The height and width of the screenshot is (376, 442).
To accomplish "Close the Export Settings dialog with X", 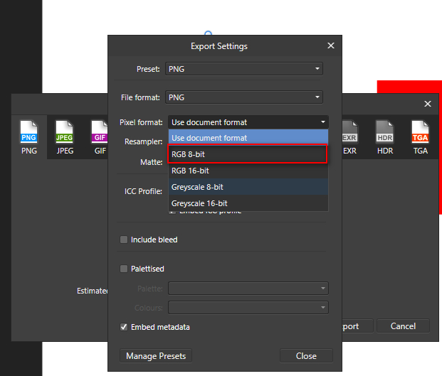I will (331, 45).
